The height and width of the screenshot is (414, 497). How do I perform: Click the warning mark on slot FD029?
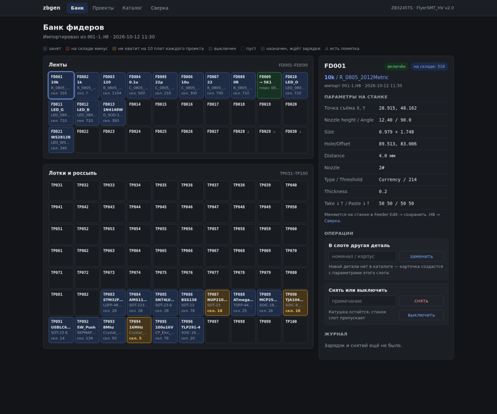pos(274,132)
